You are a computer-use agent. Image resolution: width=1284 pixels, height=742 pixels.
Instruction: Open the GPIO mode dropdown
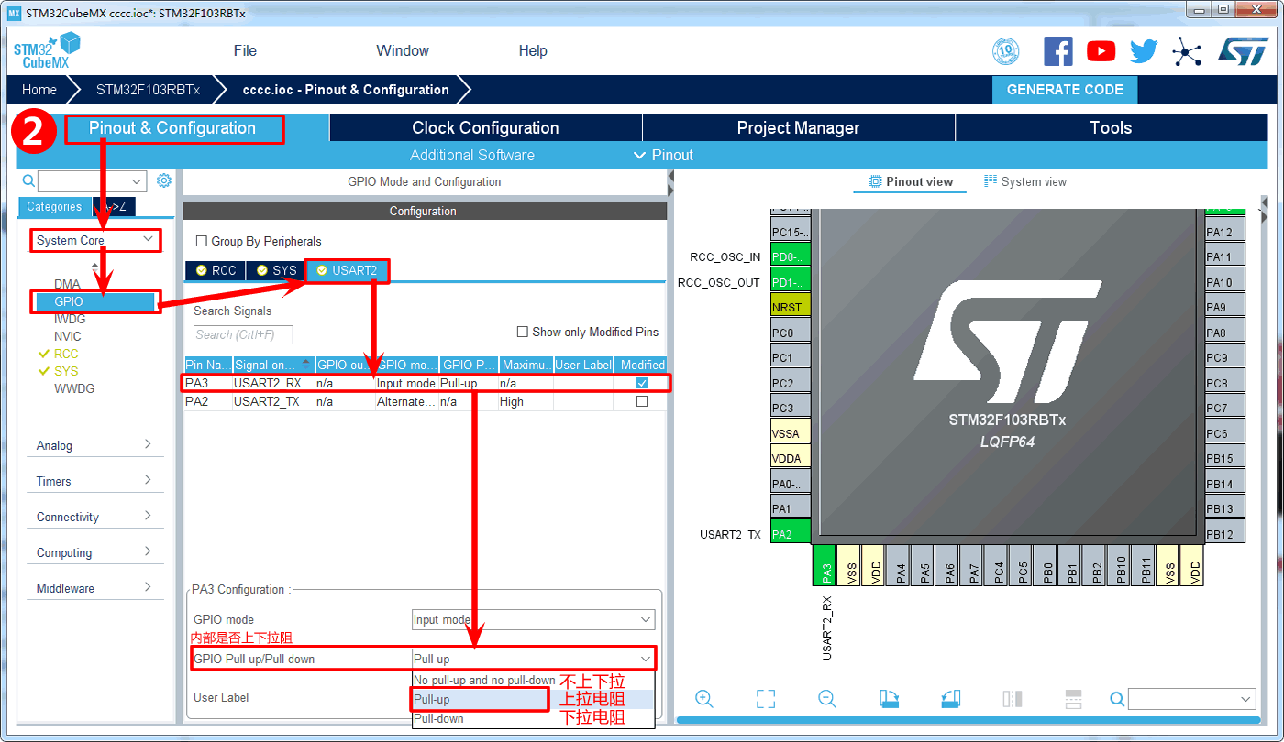coord(533,620)
